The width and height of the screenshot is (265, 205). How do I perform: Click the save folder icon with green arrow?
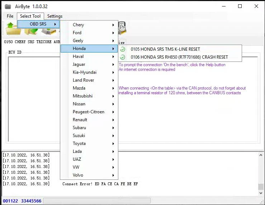coord(31,31)
